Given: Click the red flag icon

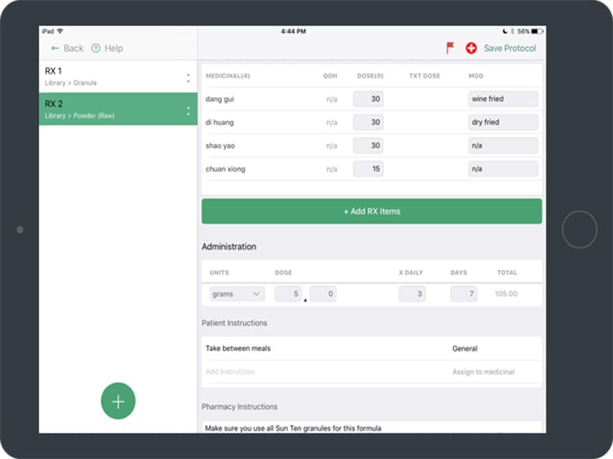Looking at the screenshot, I should pyautogui.click(x=451, y=48).
